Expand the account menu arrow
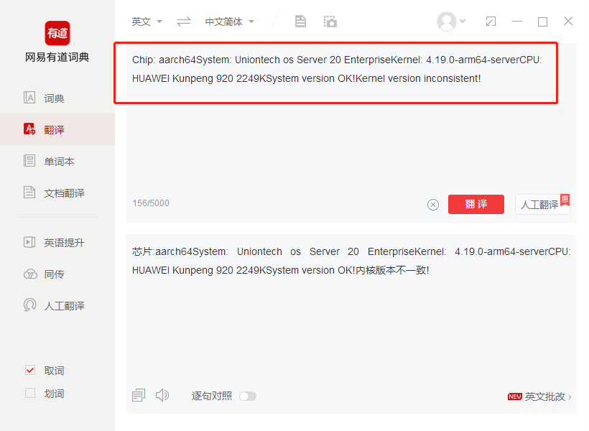This screenshot has height=431, width=589. [463, 21]
